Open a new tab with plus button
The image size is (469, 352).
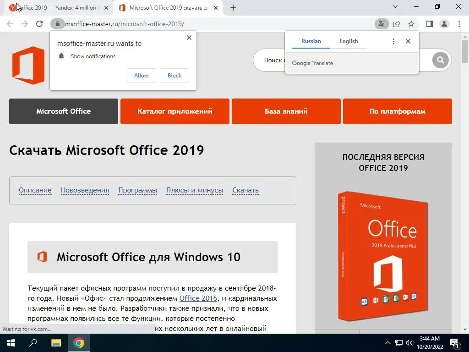pyautogui.click(x=233, y=8)
